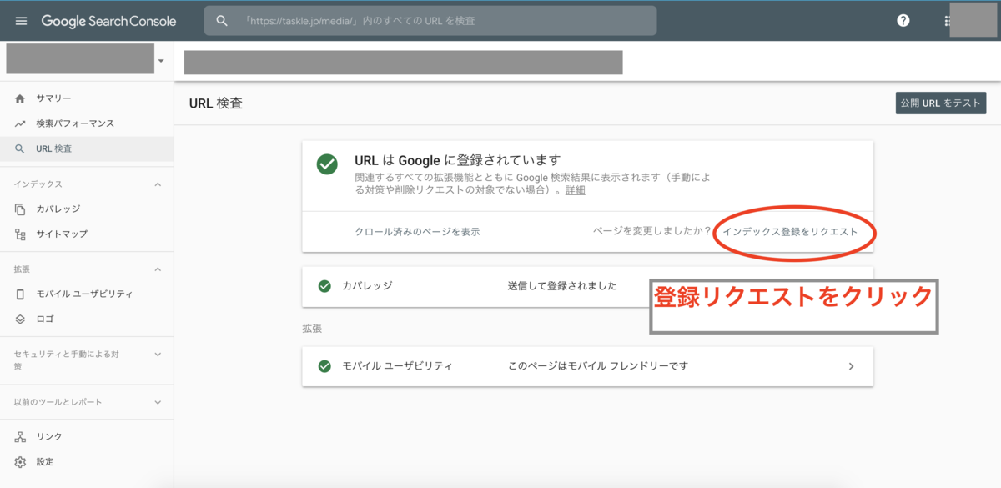The image size is (1001, 488).
Task: Open the property selector dropdown arrow
Action: [161, 61]
